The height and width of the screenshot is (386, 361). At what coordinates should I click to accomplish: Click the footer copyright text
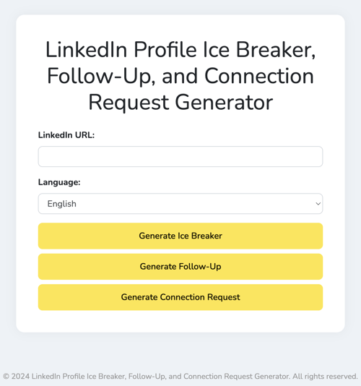[180, 377]
